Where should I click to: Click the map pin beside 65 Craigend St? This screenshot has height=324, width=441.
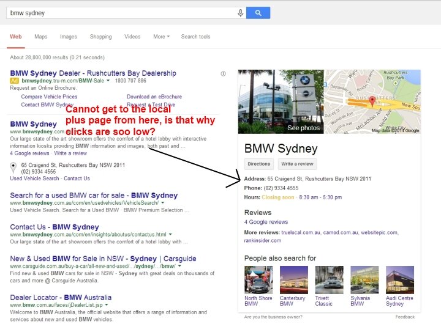pos(13,168)
